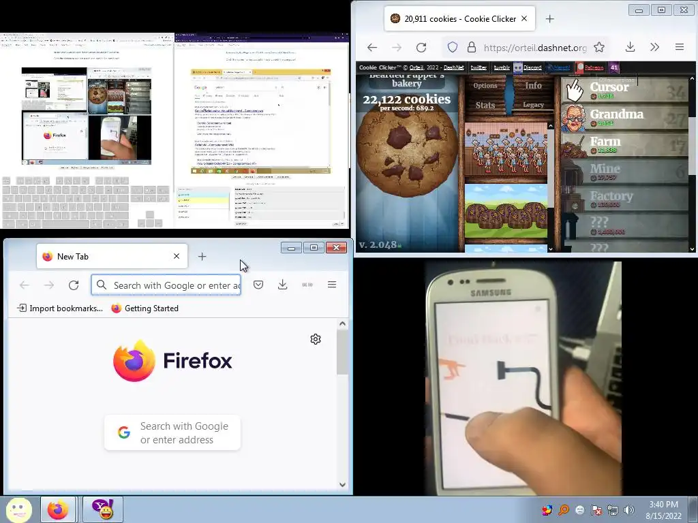The height and width of the screenshot is (523, 698).
Task: Open Downloads in New Tab window
Action: [283, 285]
